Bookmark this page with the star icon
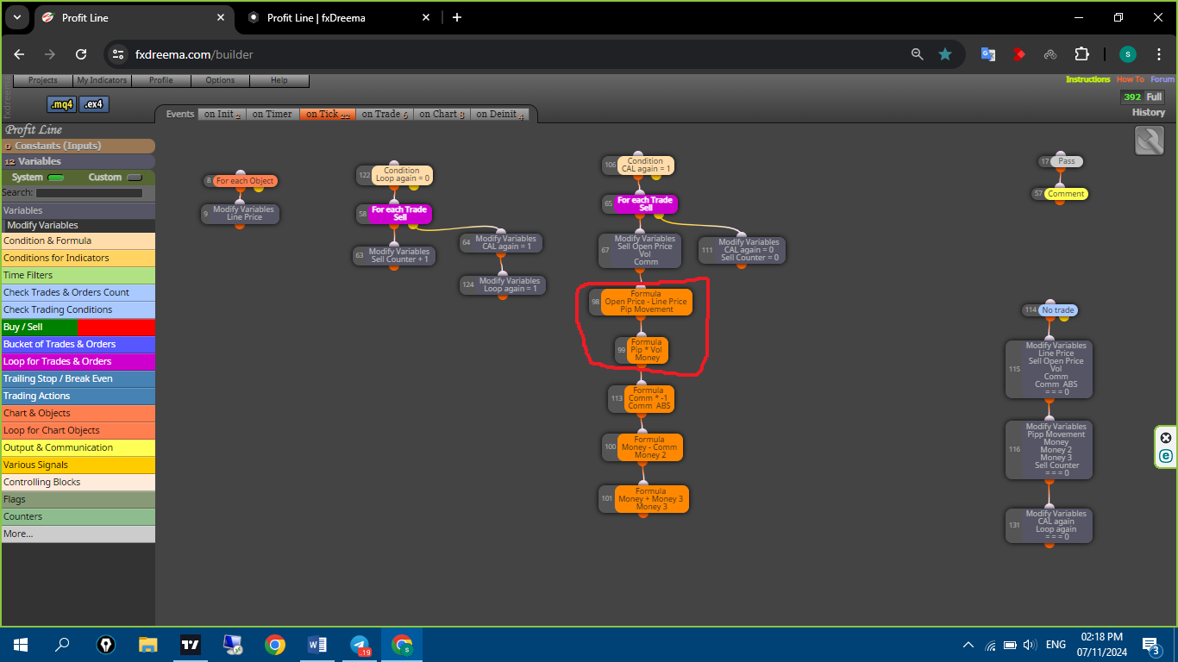The image size is (1178, 662). (945, 54)
